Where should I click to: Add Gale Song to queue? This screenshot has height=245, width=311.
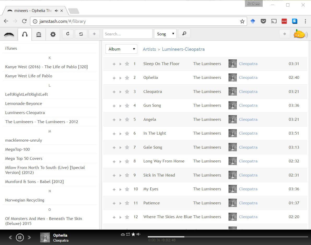pos(114,148)
